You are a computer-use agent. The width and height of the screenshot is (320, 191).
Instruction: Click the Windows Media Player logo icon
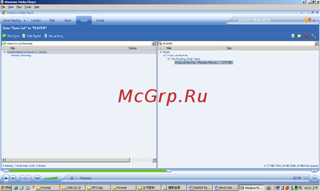[4, 13]
